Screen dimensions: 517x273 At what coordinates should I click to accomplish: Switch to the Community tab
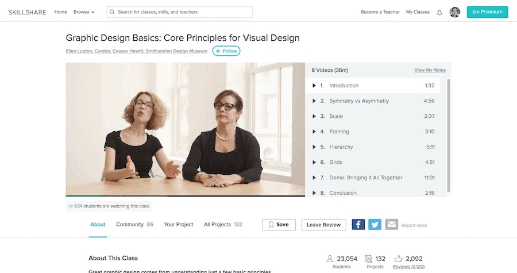click(134, 225)
